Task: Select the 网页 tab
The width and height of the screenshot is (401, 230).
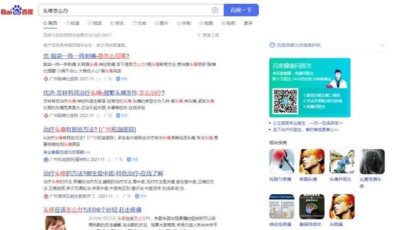Action: click(x=50, y=23)
